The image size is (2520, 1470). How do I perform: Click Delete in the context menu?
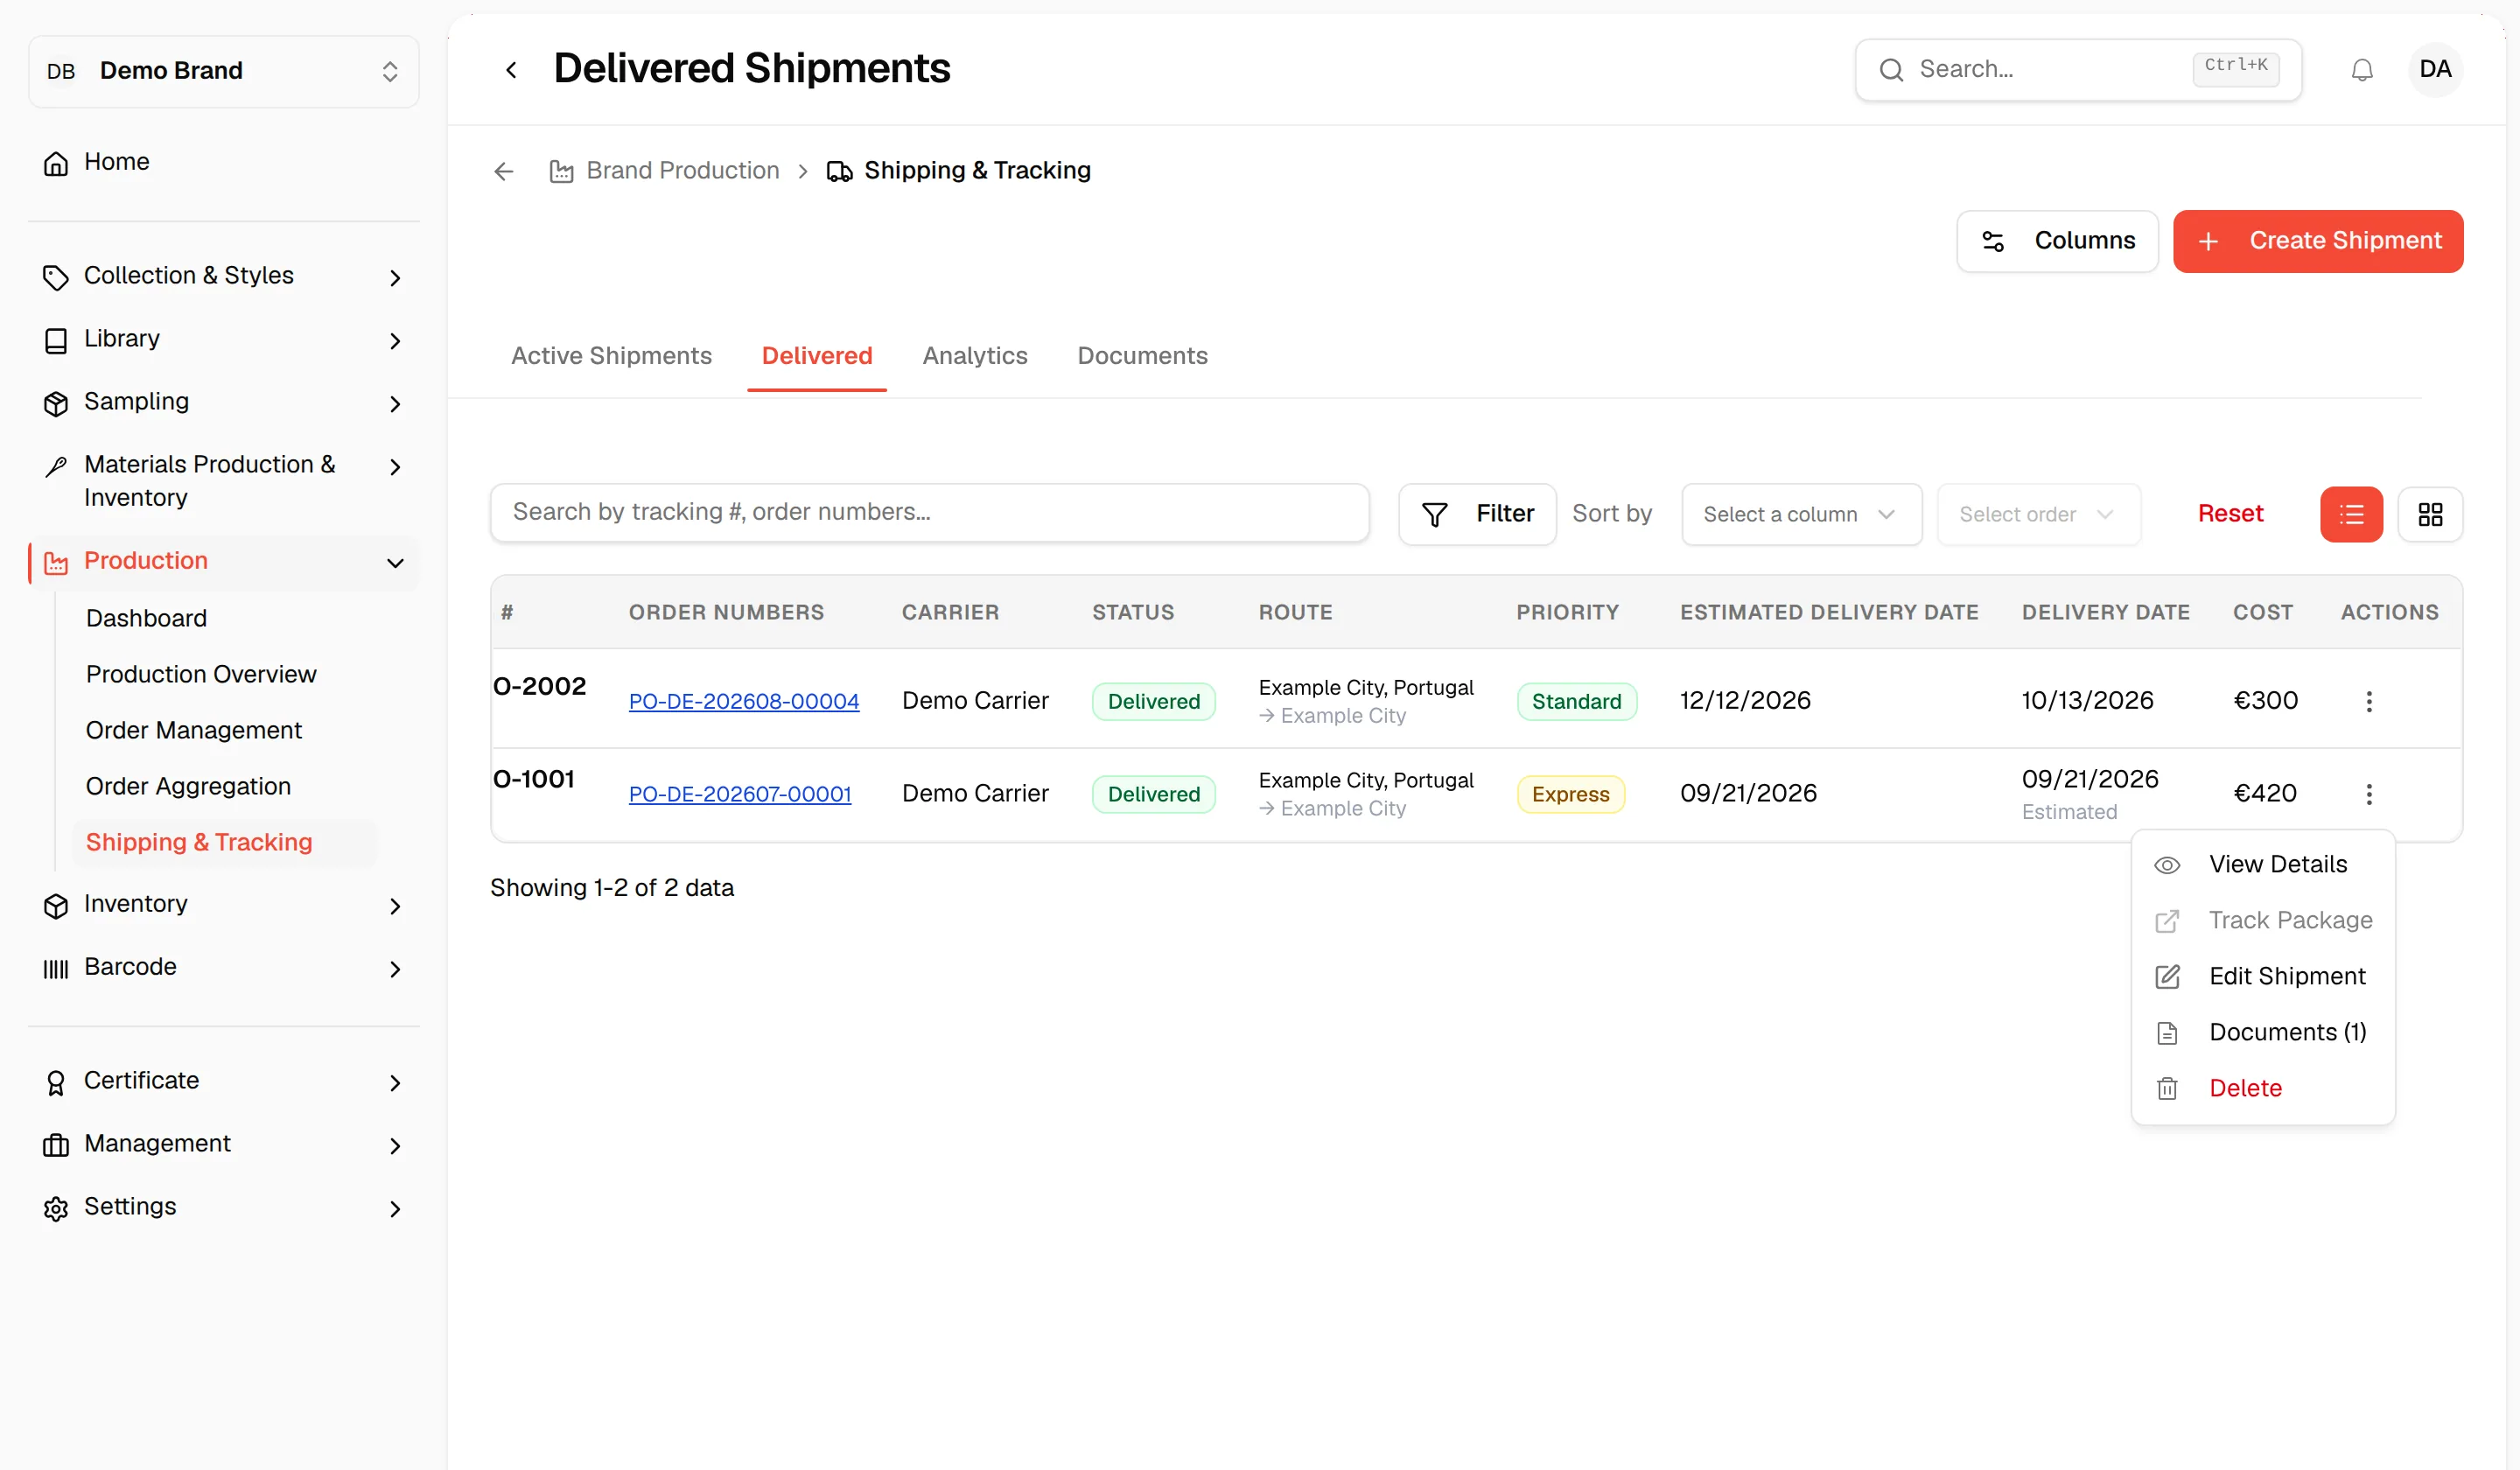(x=2262, y=1088)
